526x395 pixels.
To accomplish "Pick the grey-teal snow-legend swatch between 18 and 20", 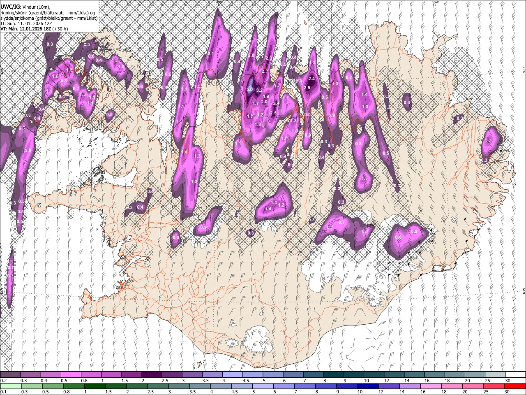I will click(454, 375).
